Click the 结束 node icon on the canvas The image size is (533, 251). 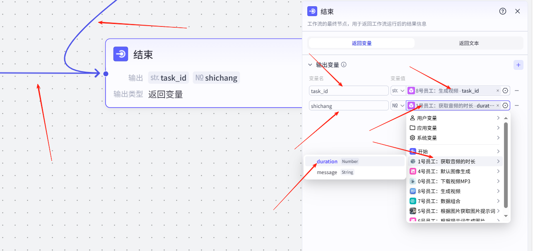pos(121,54)
